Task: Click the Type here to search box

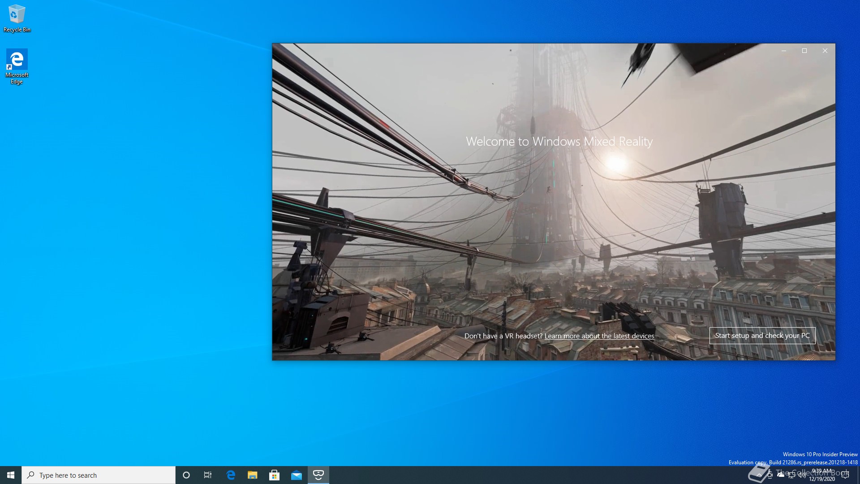Action: (x=99, y=475)
